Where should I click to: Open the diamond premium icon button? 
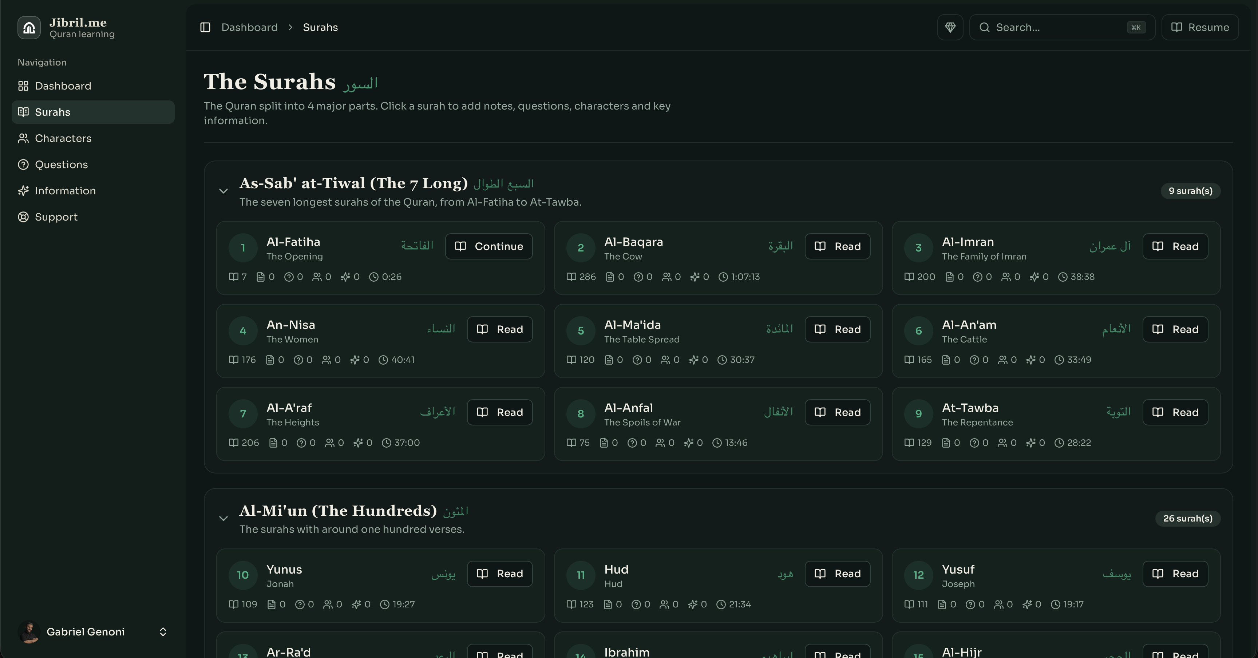point(950,27)
